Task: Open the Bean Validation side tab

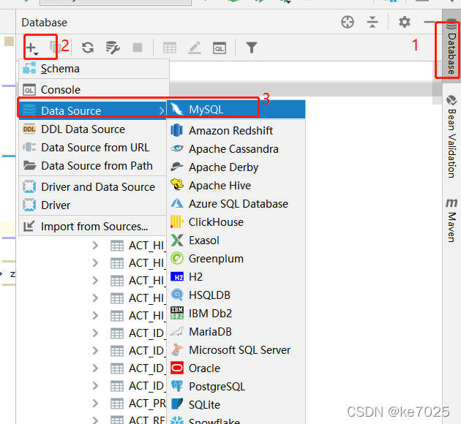Action: (x=451, y=137)
